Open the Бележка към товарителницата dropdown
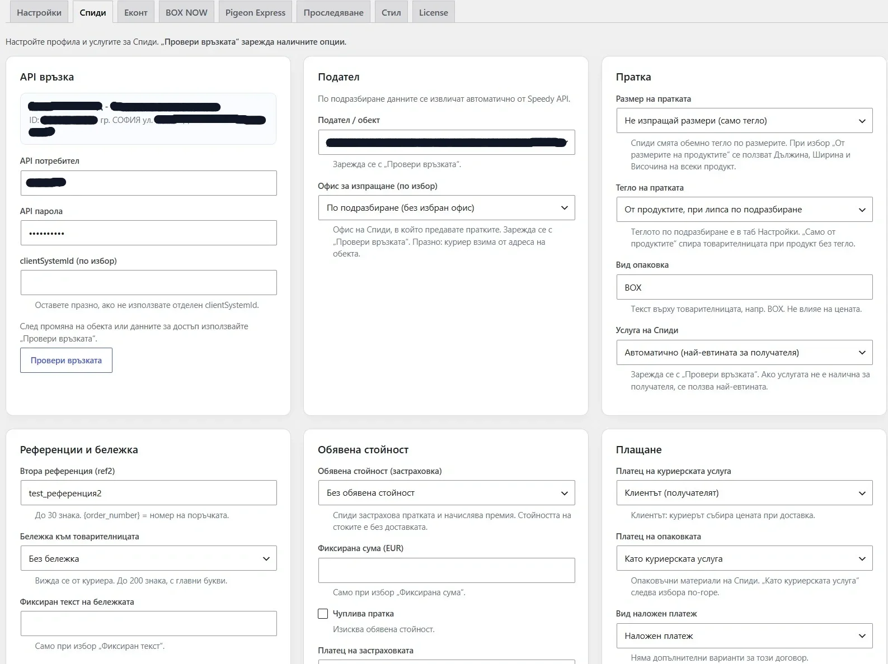Viewport: 888px width, 664px height. (x=149, y=558)
